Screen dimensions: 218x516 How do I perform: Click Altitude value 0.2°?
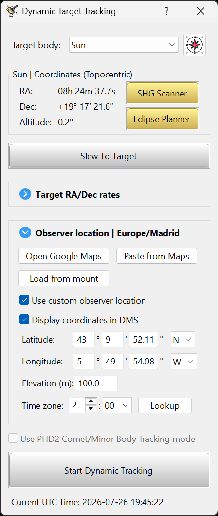click(65, 122)
